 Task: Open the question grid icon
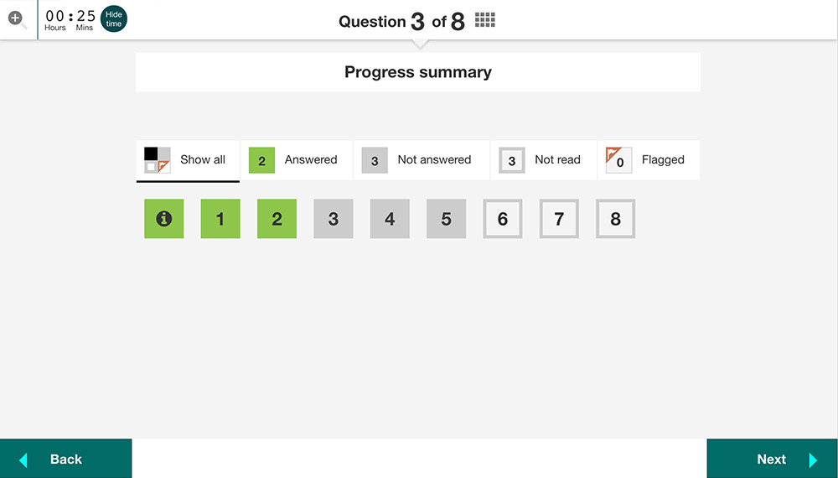(484, 20)
